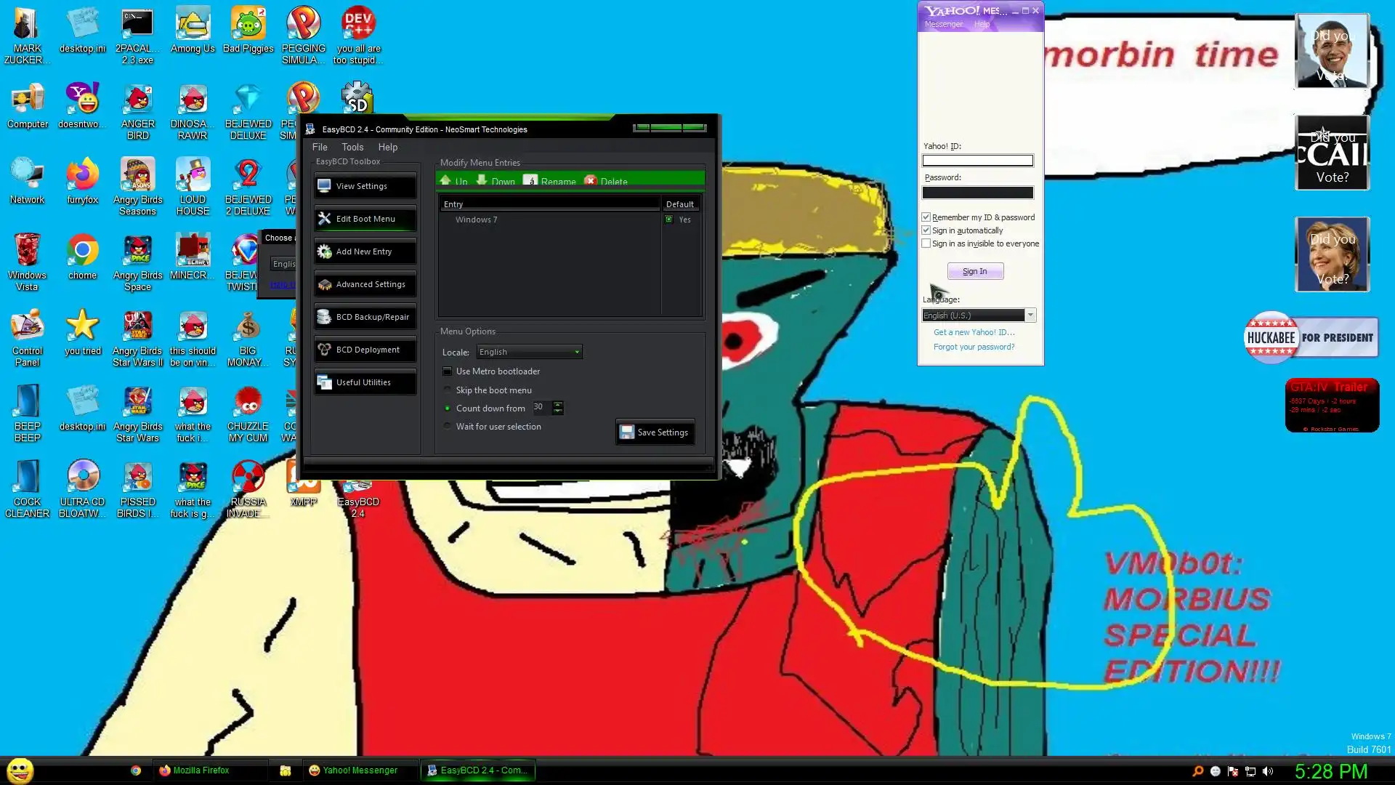
Task: Open the Yahoo Language dropdown
Action: [x=1030, y=315]
